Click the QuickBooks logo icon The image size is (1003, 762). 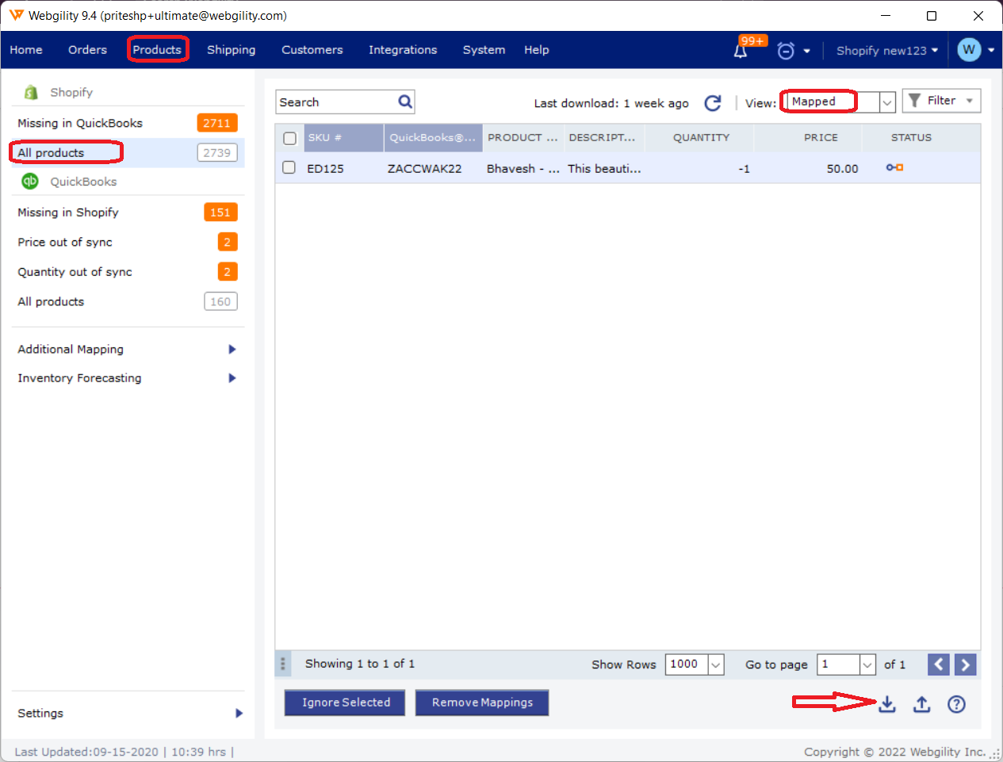point(30,181)
